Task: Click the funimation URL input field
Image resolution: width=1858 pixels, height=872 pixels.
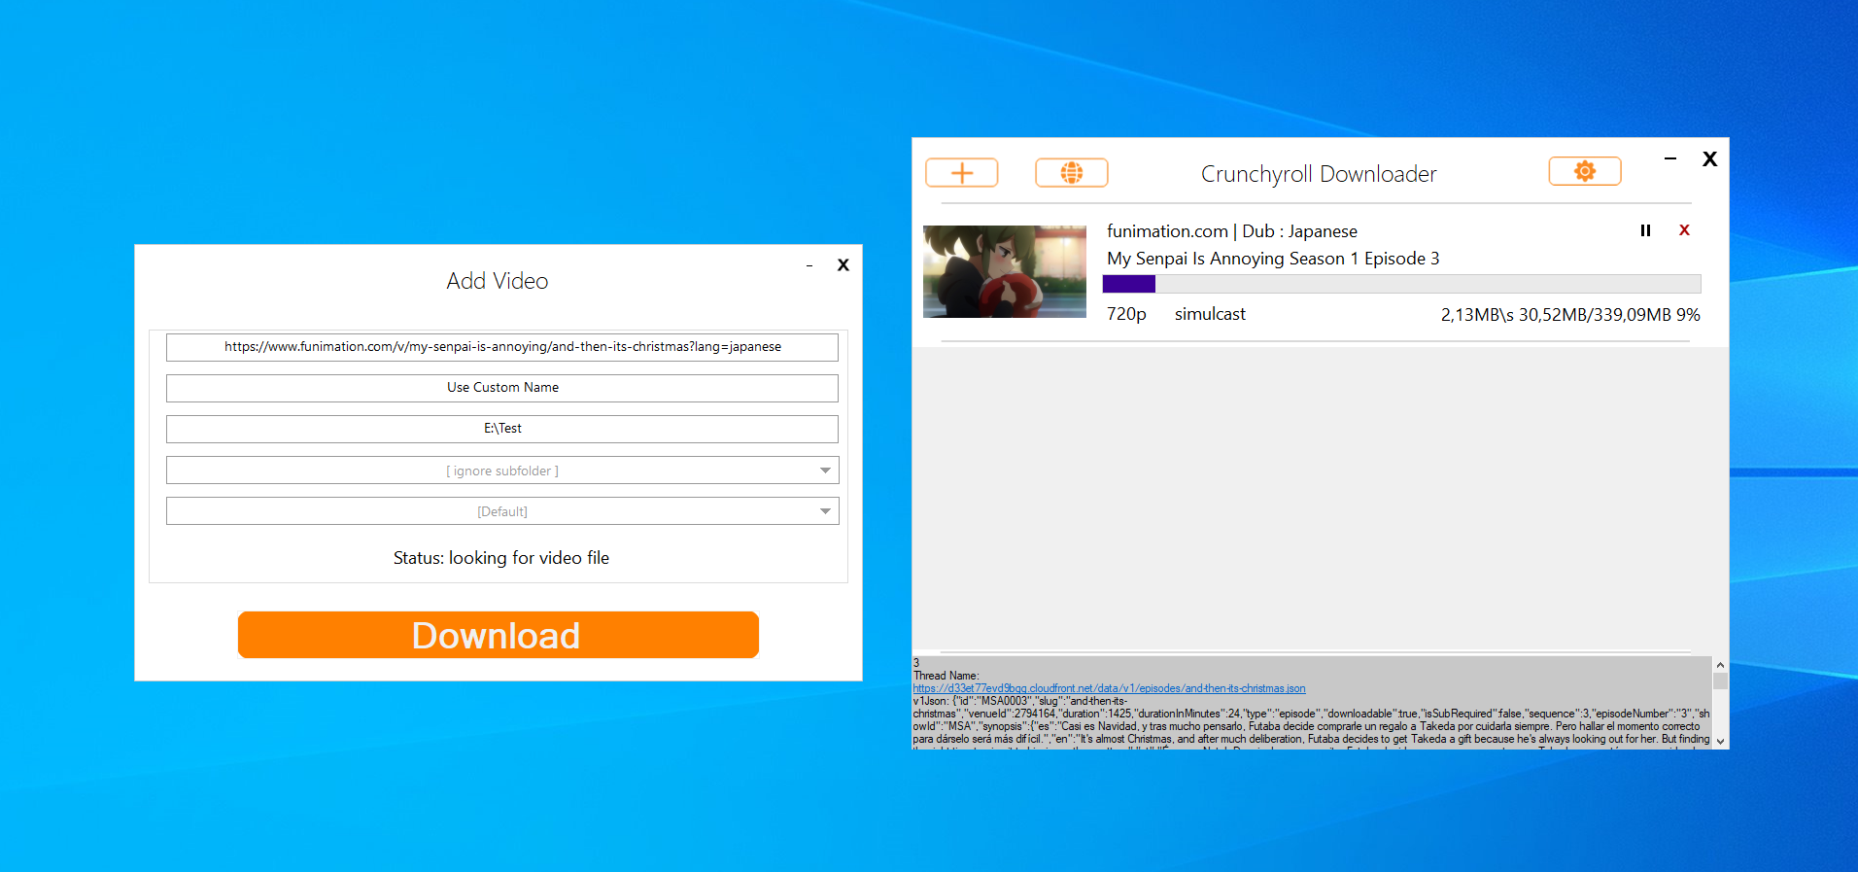Action: (502, 347)
